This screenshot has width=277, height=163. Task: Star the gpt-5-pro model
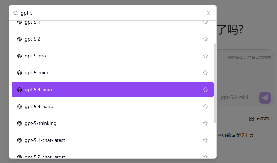tap(205, 56)
